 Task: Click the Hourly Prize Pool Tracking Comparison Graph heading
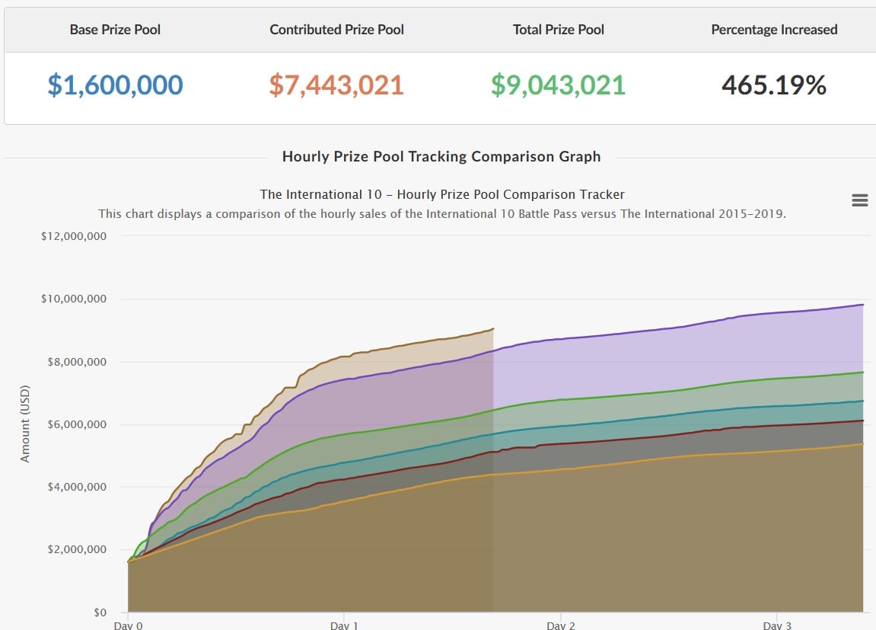click(x=441, y=156)
